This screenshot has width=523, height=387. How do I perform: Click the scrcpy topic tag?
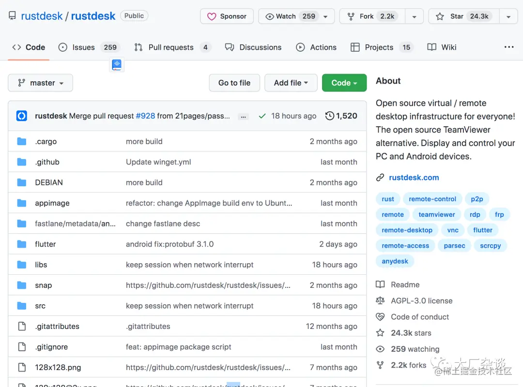490,246
